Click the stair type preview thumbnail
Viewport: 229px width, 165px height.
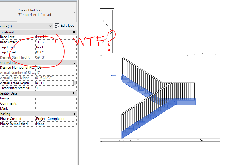[8, 11]
